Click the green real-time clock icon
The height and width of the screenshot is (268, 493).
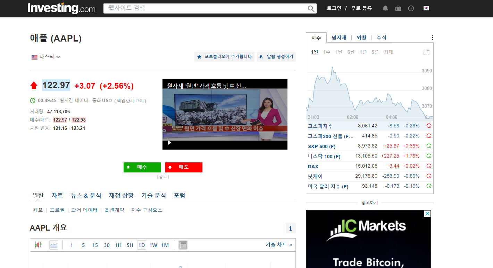(x=33, y=100)
